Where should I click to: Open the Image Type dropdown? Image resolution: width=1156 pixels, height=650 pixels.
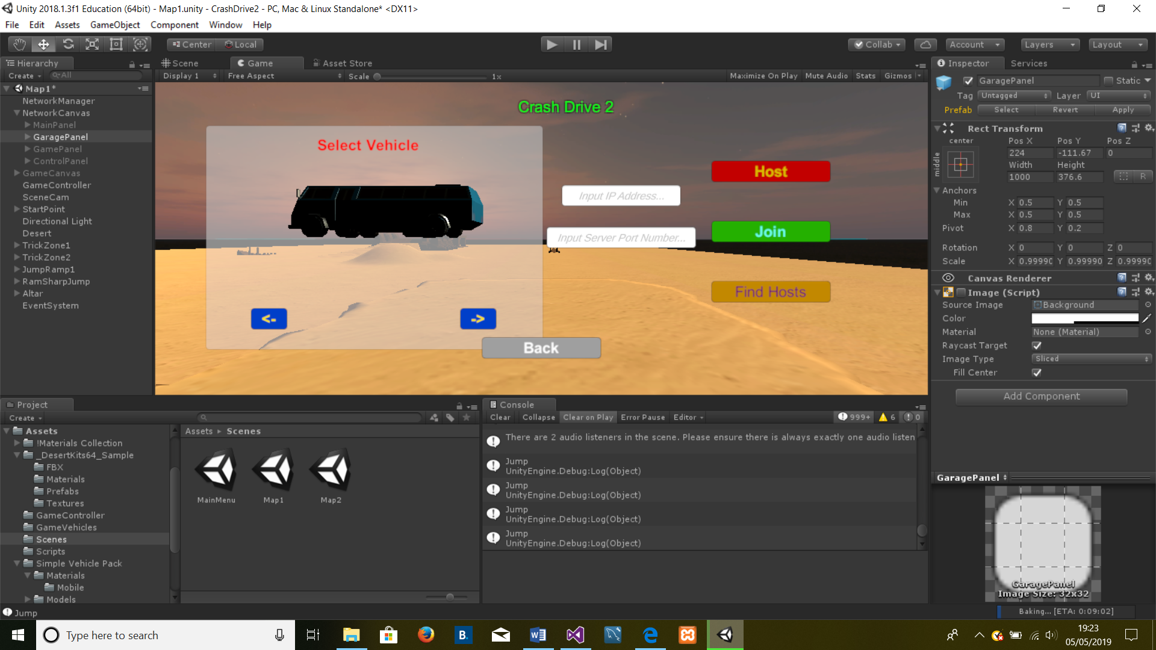point(1092,359)
